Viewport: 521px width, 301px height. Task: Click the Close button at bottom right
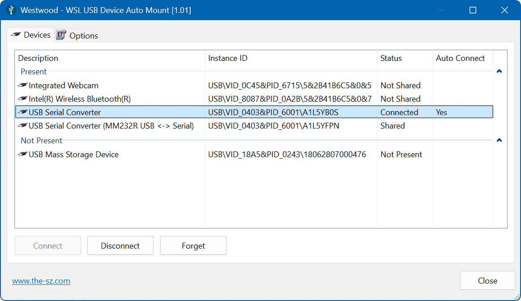click(487, 281)
